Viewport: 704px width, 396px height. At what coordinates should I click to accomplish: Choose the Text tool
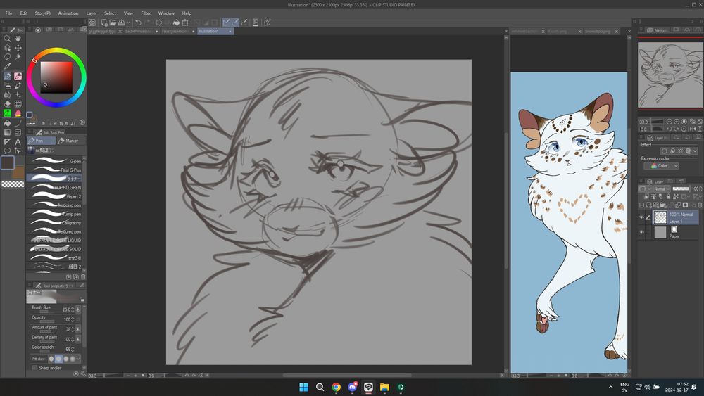(x=18, y=141)
